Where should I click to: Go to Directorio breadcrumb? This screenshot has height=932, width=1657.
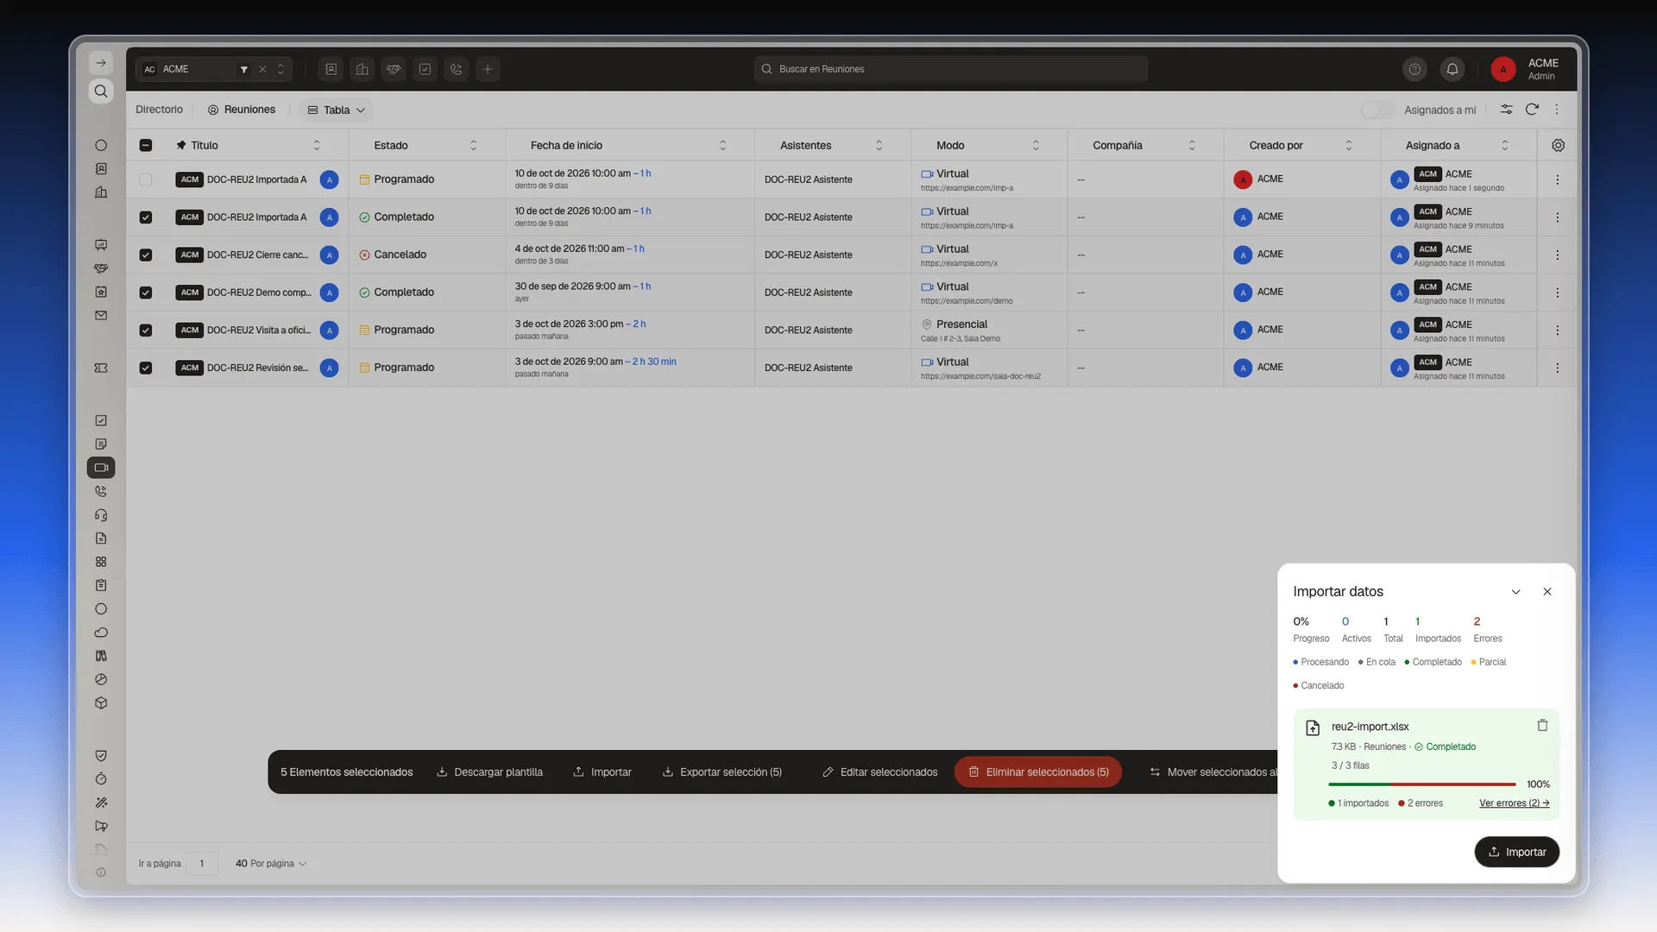point(159,110)
